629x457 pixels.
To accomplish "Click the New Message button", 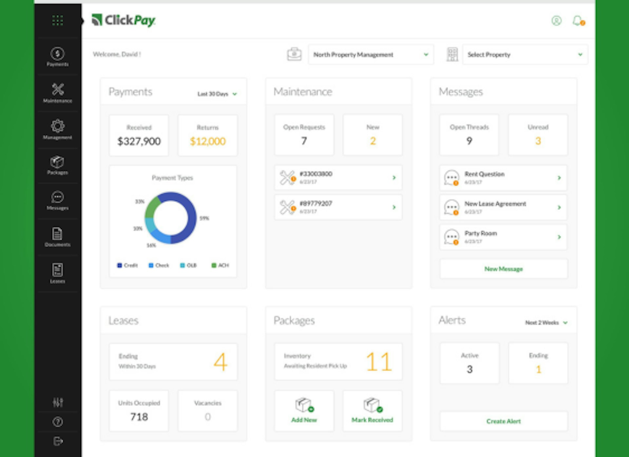I will [503, 268].
